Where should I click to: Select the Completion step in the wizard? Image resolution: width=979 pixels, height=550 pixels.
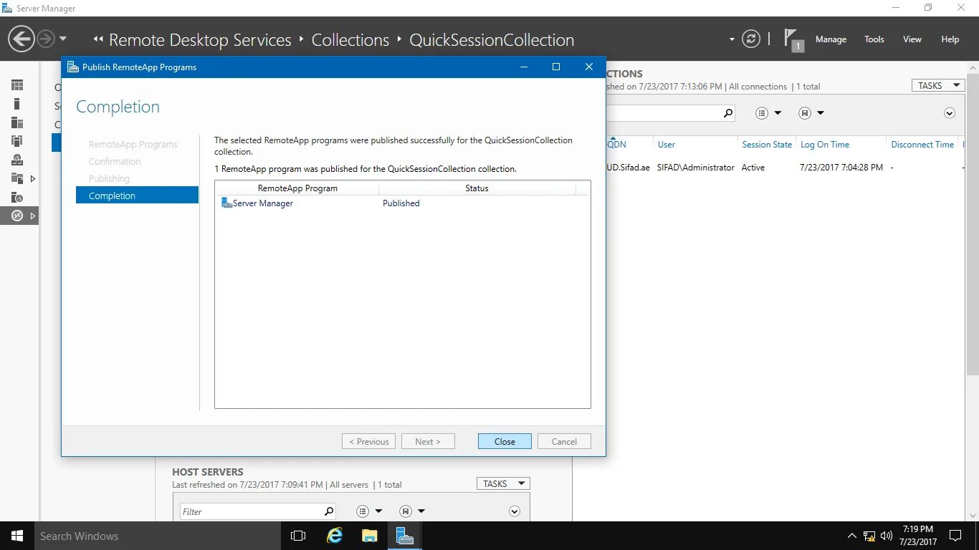[x=137, y=196]
